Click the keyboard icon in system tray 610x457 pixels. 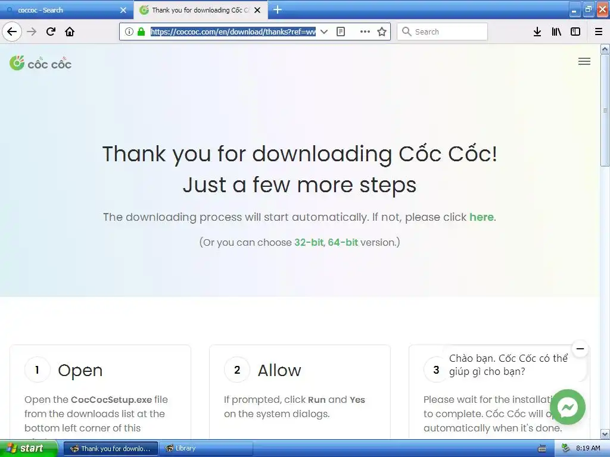pyautogui.click(x=542, y=449)
